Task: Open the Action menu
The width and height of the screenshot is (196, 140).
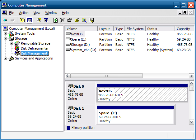Action: tap(24, 13)
